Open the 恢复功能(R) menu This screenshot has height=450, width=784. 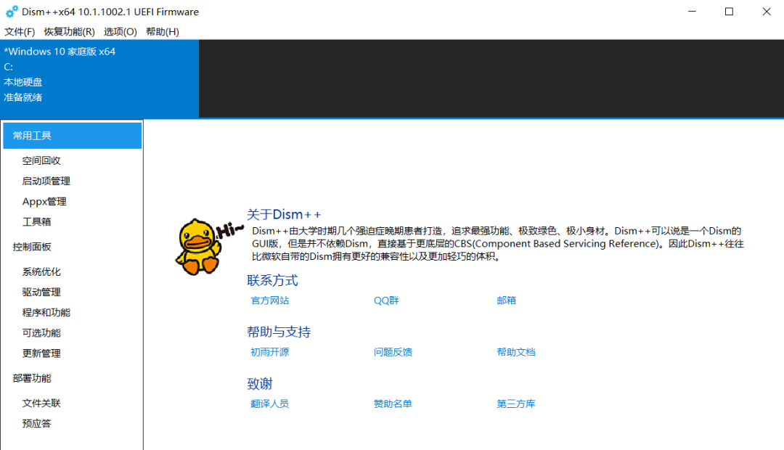[x=69, y=31]
